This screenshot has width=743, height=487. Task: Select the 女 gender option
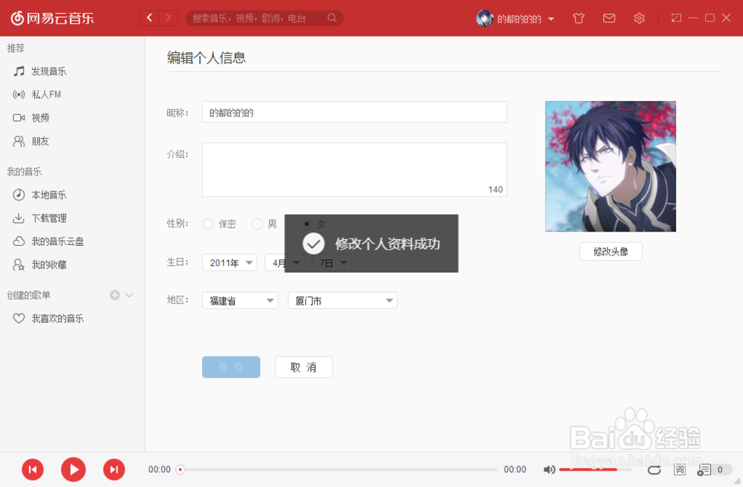coord(305,223)
